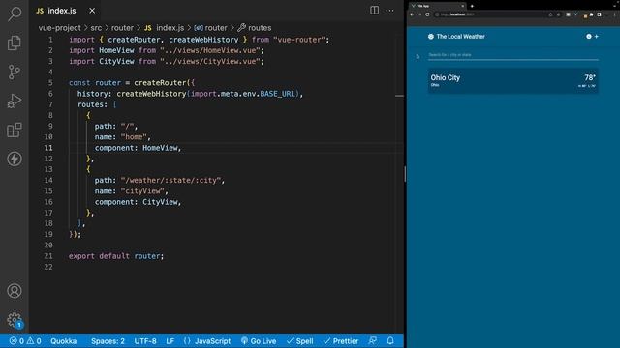Click the Search for a city or state field

click(x=513, y=55)
